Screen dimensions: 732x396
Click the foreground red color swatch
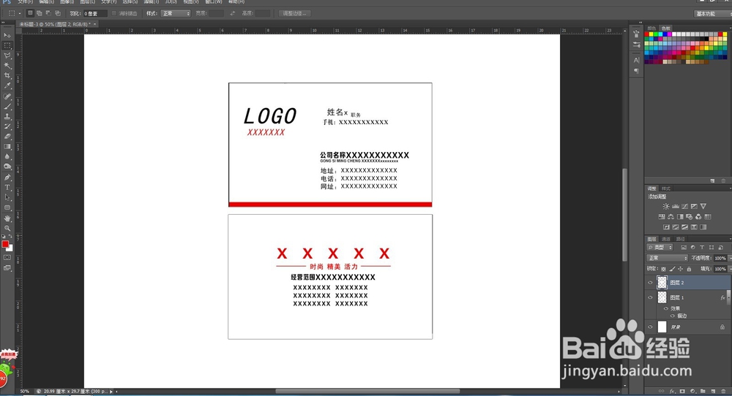[x=5, y=244]
